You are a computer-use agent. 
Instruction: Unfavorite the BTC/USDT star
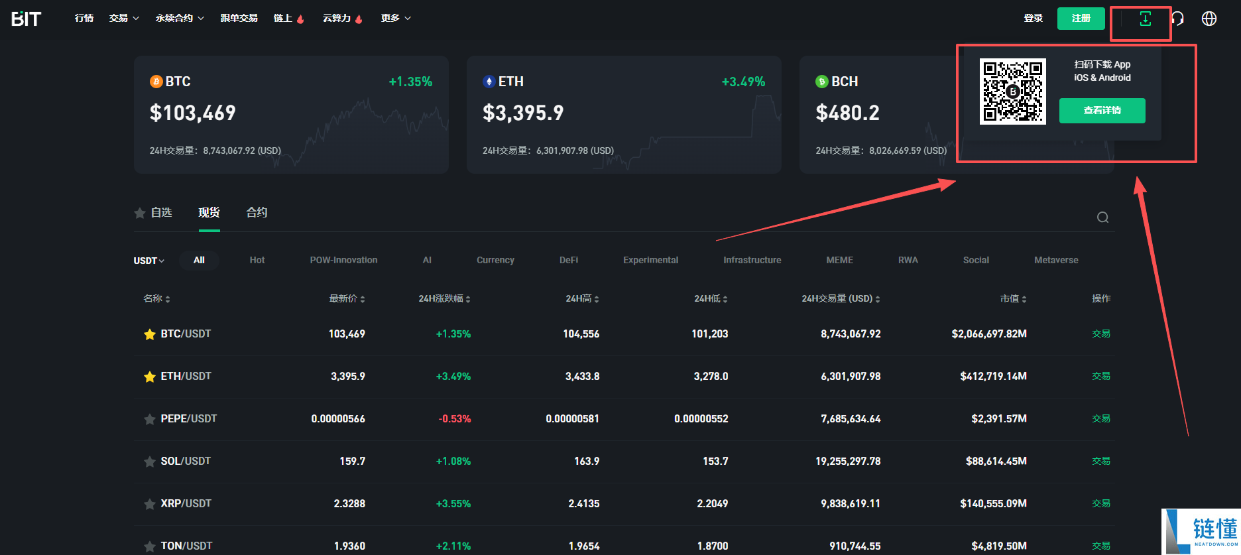click(150, 334)
